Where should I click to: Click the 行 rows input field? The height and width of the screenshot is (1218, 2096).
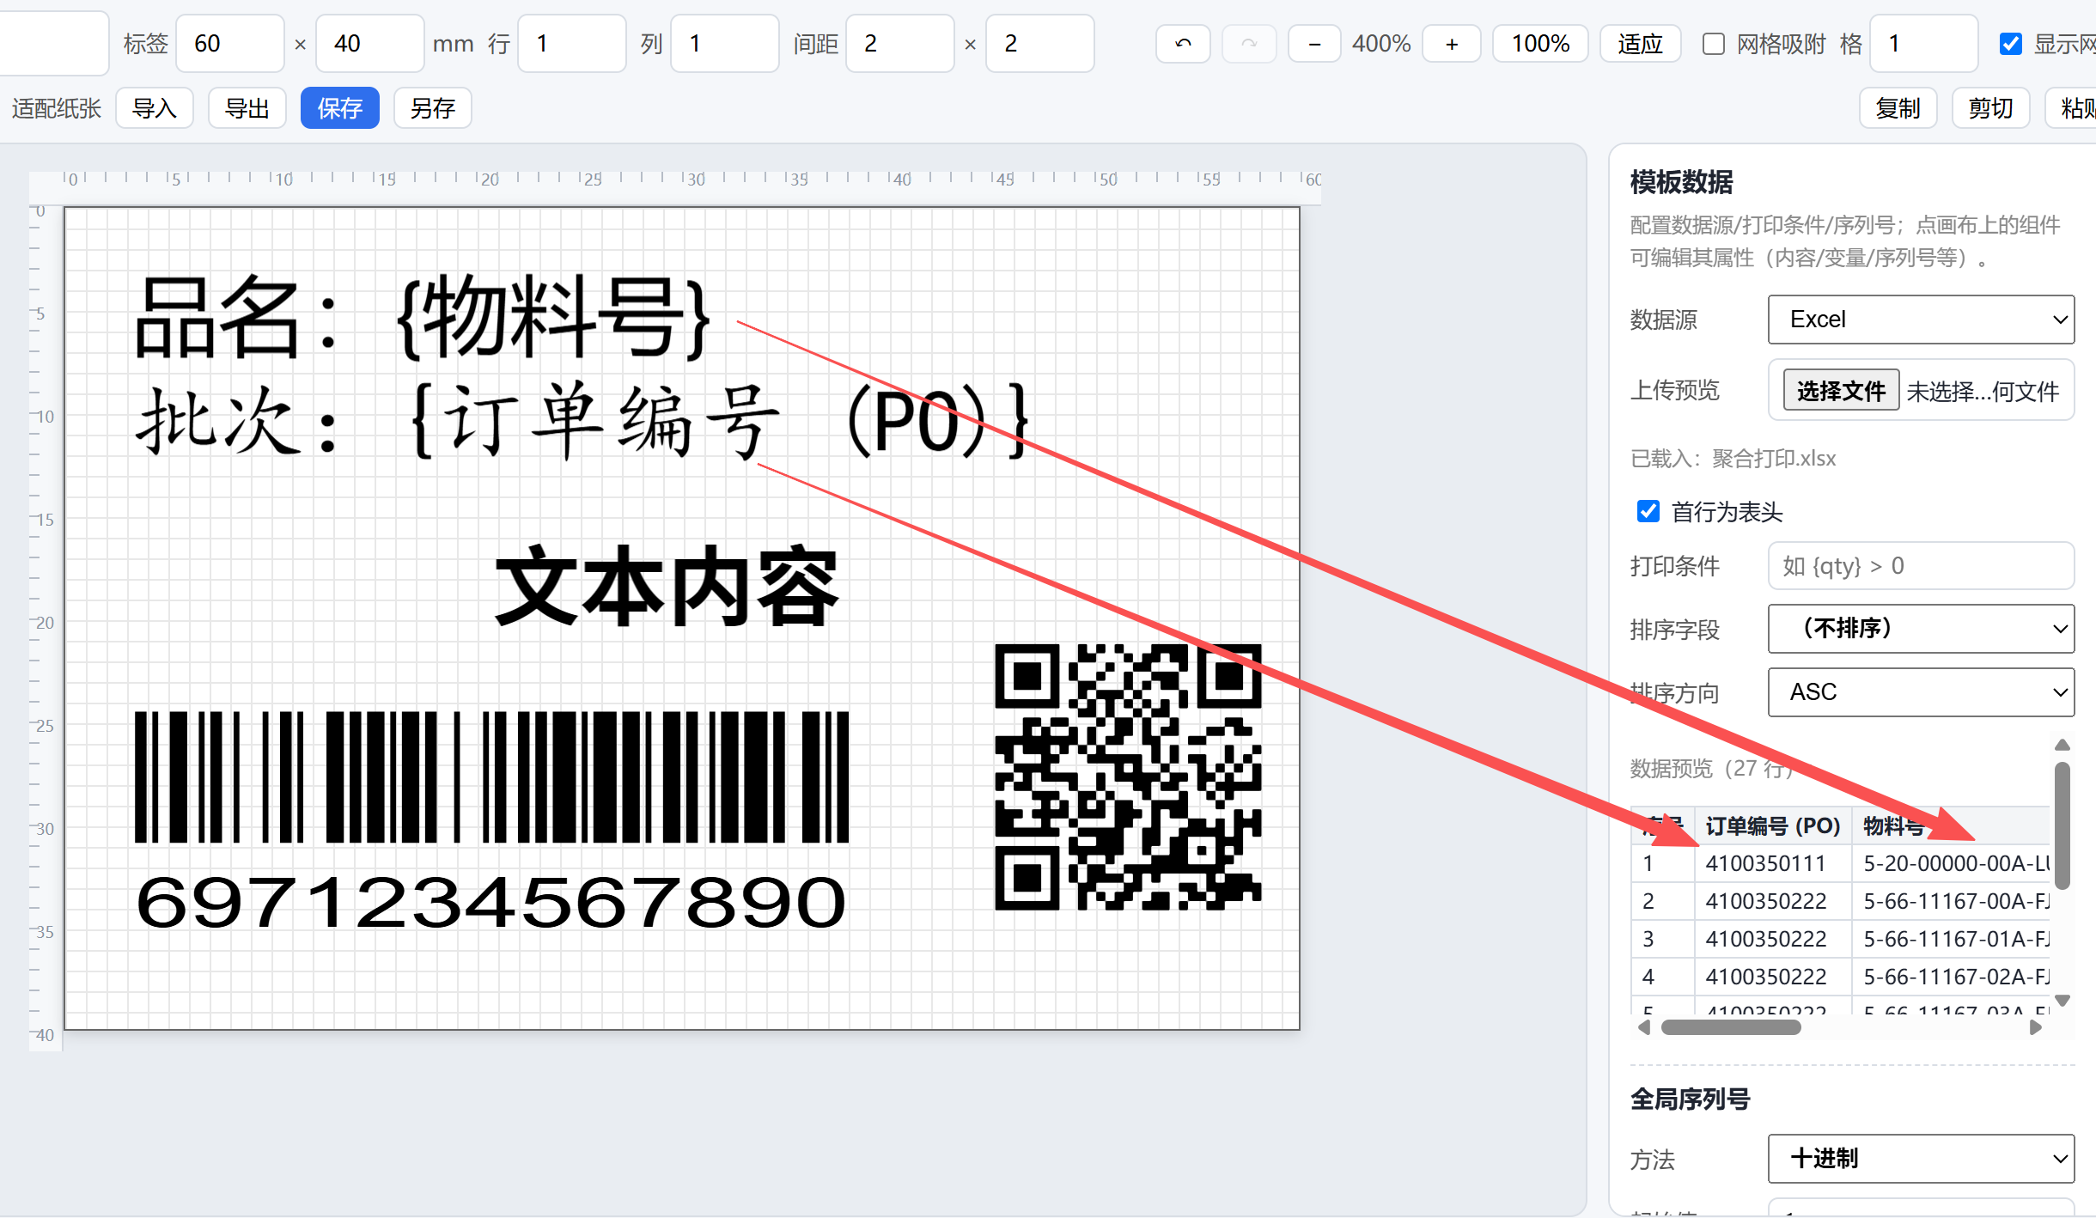(572, 44)
